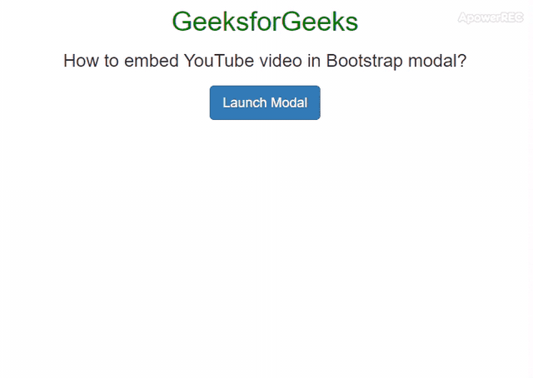Click the word video in the subheading
533x378 pixels.
coord(281,61)
